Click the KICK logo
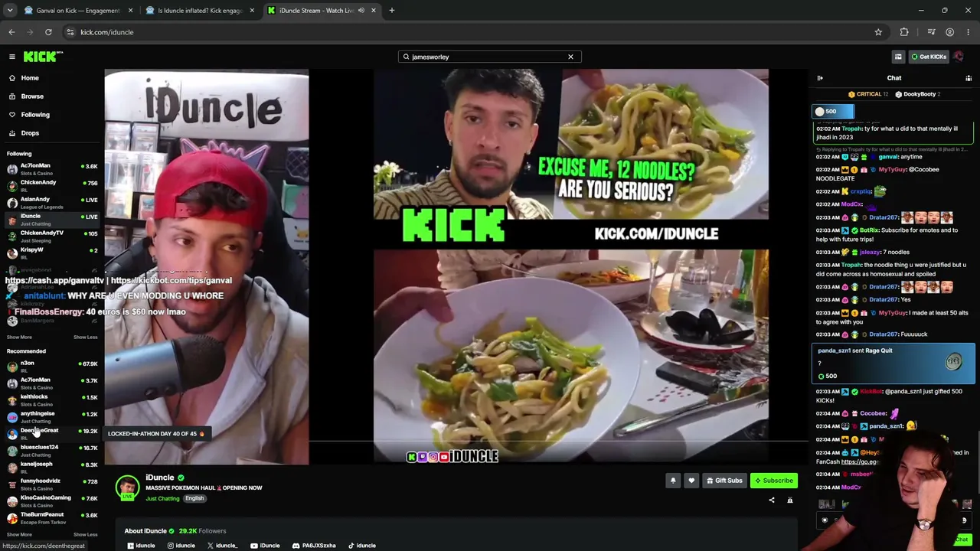980x551 pixels. [43, 57]
